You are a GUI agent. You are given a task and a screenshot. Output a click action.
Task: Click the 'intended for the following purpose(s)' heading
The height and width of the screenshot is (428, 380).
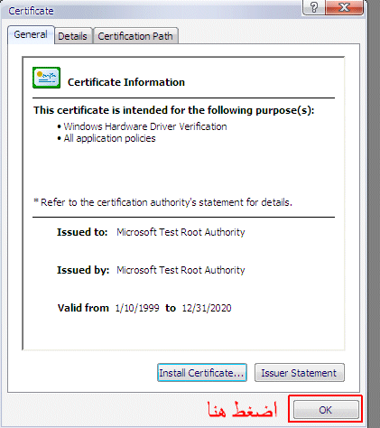tap(173, 110)
